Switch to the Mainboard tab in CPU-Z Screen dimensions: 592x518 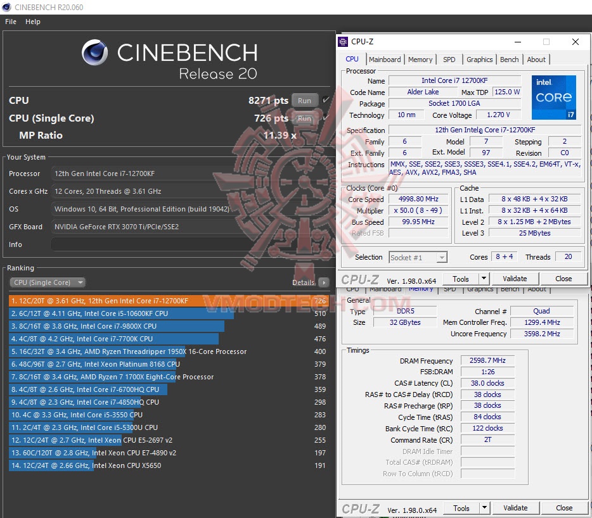coord(385,60)
